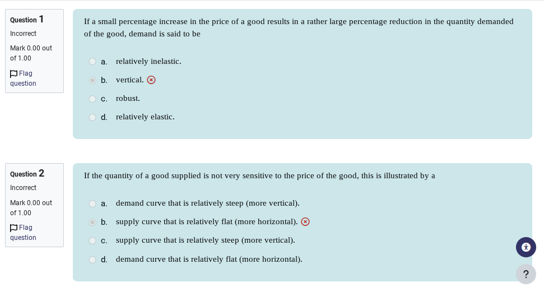Click the red incorrect icon in Question 2

[x=305, y=221]
